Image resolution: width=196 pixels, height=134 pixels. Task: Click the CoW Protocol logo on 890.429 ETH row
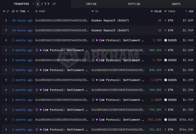point(41,70)
